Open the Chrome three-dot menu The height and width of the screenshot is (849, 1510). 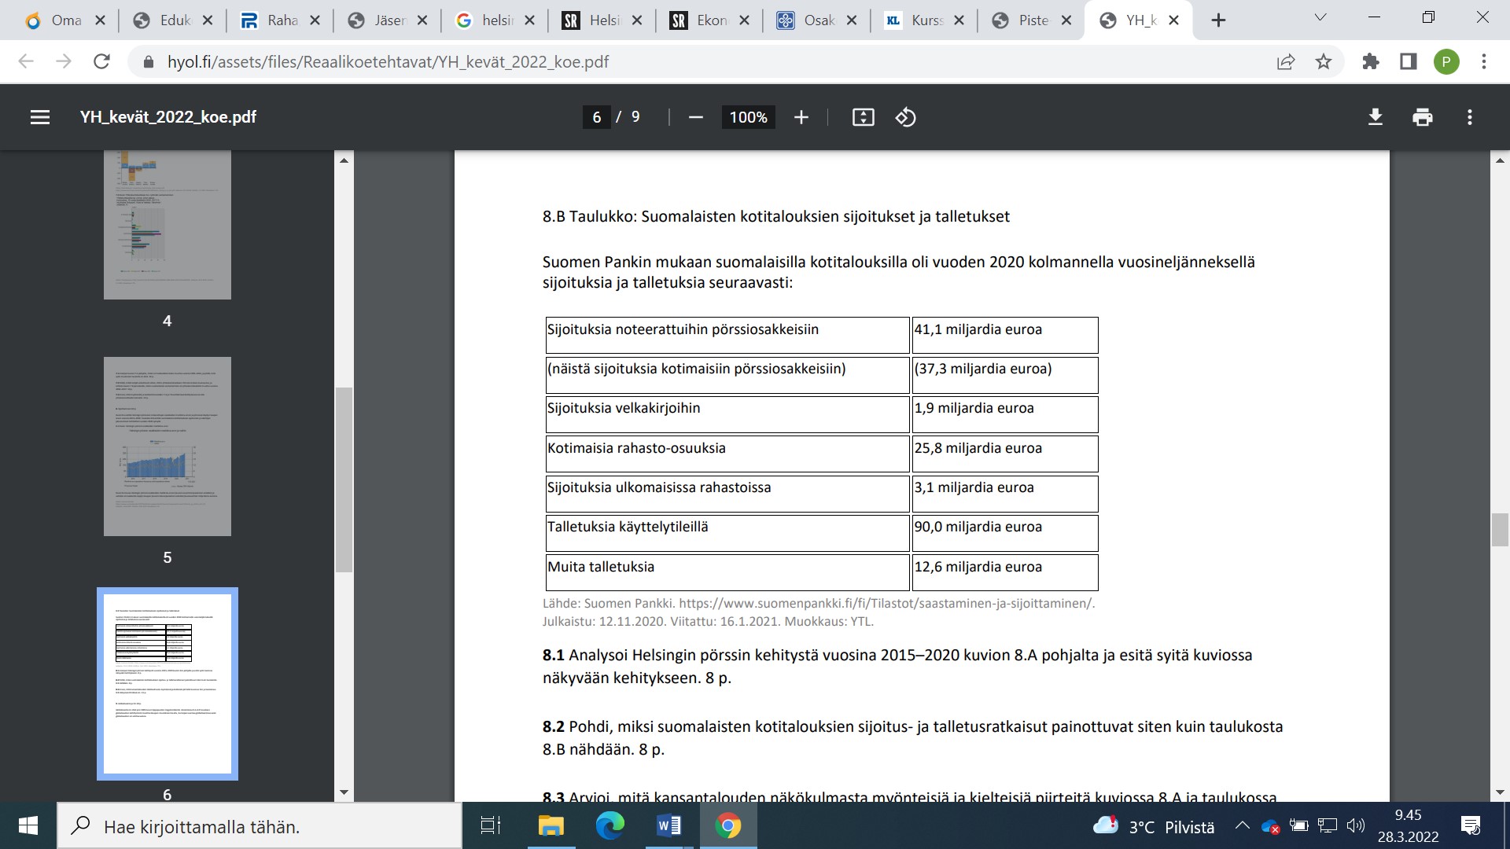click(1483, 61)
